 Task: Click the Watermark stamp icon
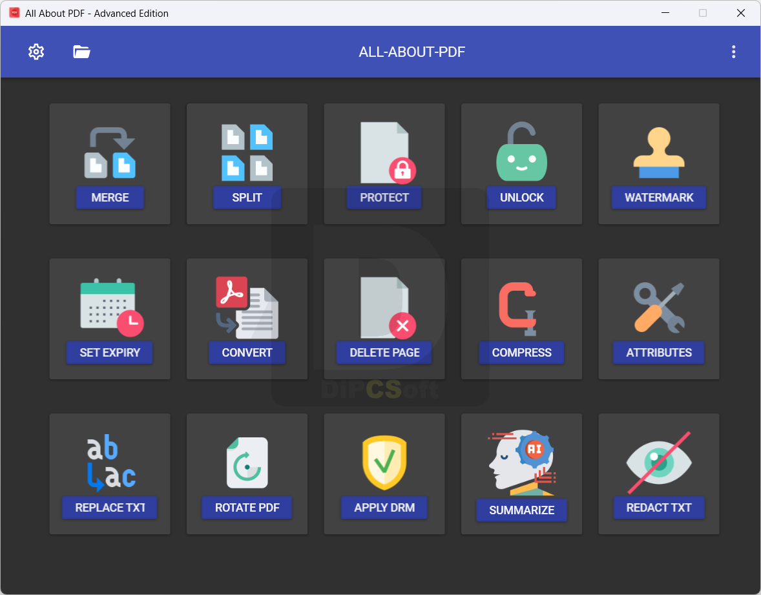(x=659, y=152)
